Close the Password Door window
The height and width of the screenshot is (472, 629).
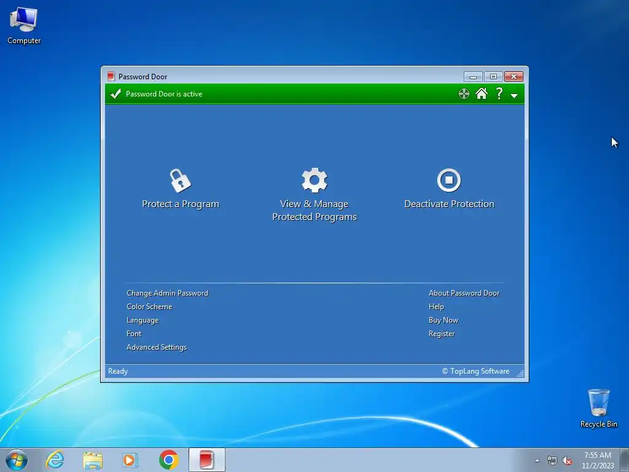coord(514,77)
